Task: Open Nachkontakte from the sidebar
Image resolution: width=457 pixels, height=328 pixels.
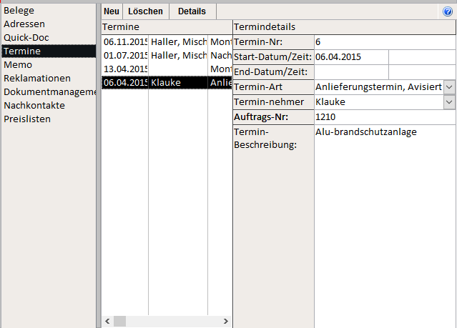Action: coord(34,105)
